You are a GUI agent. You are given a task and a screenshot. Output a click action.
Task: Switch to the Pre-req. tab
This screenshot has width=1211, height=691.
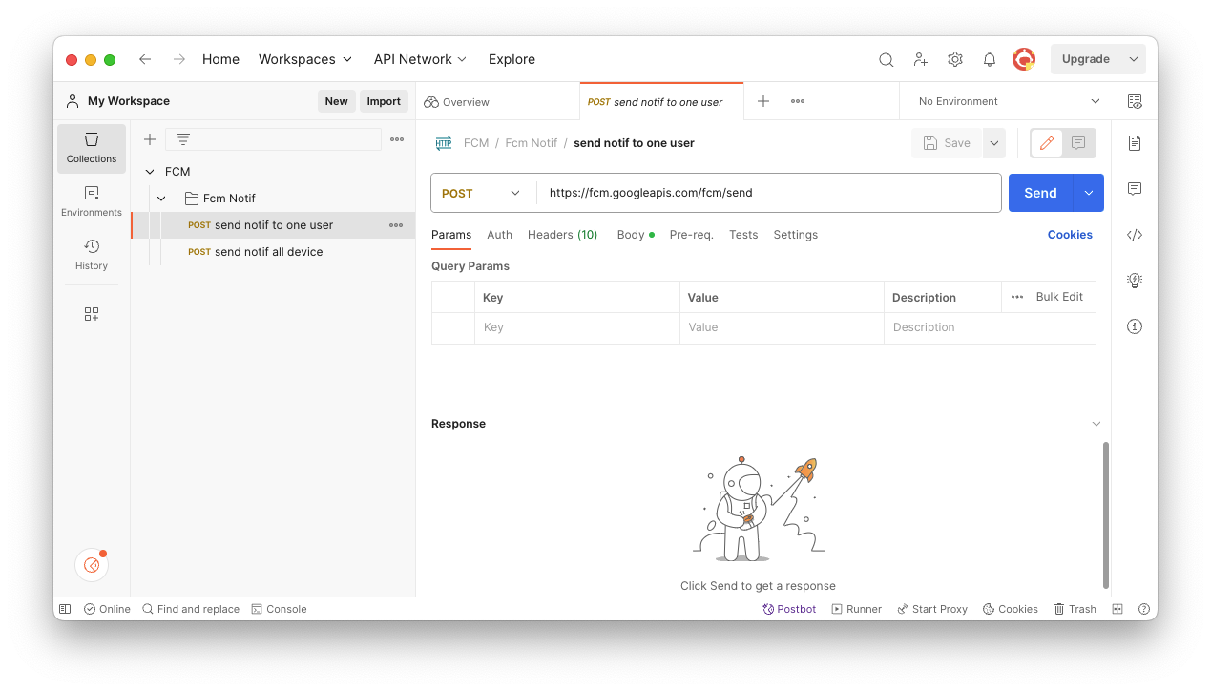(692, 235)
